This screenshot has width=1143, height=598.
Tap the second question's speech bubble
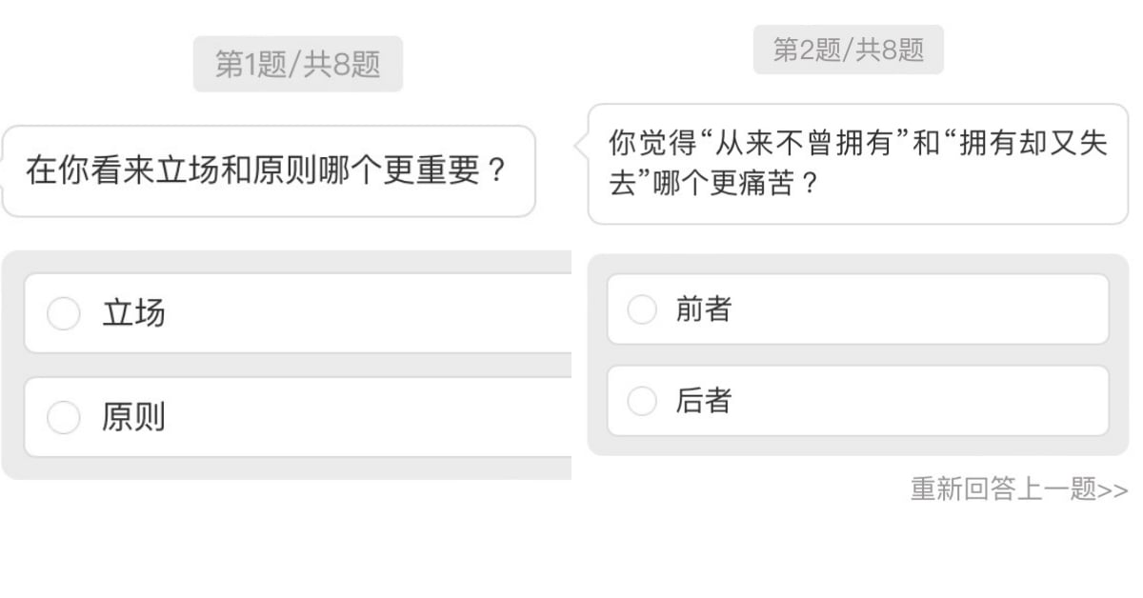(x=857, y=164)
